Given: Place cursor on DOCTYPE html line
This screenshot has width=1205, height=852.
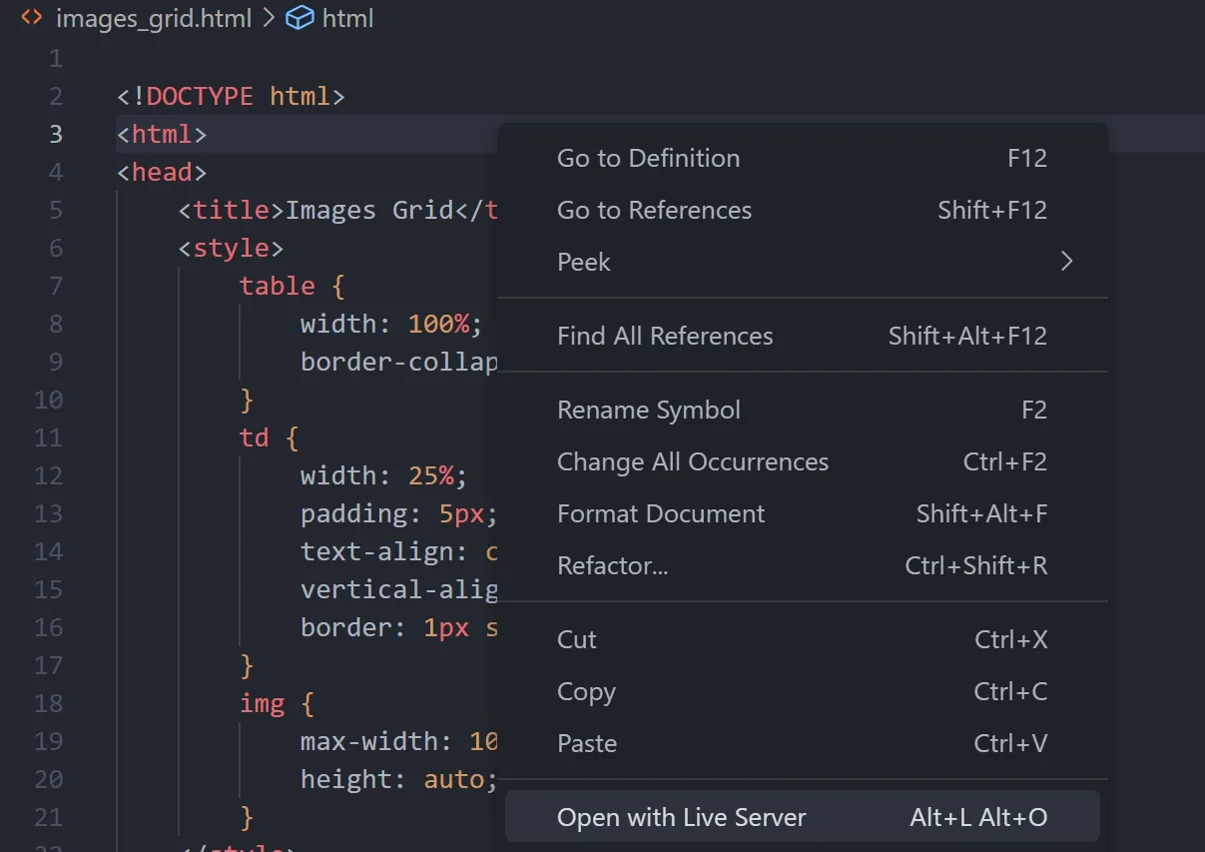Looking at the screenshot, I should point(231,96).
